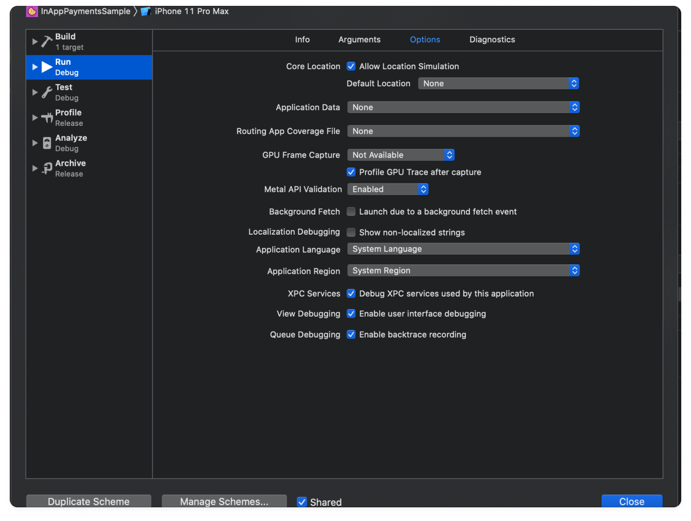Uncheck Profile GPU Trace after capture

[351, 172]
